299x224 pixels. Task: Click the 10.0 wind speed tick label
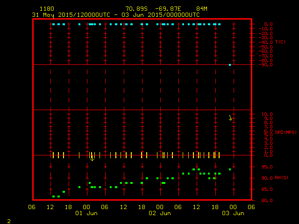[268, 114]
